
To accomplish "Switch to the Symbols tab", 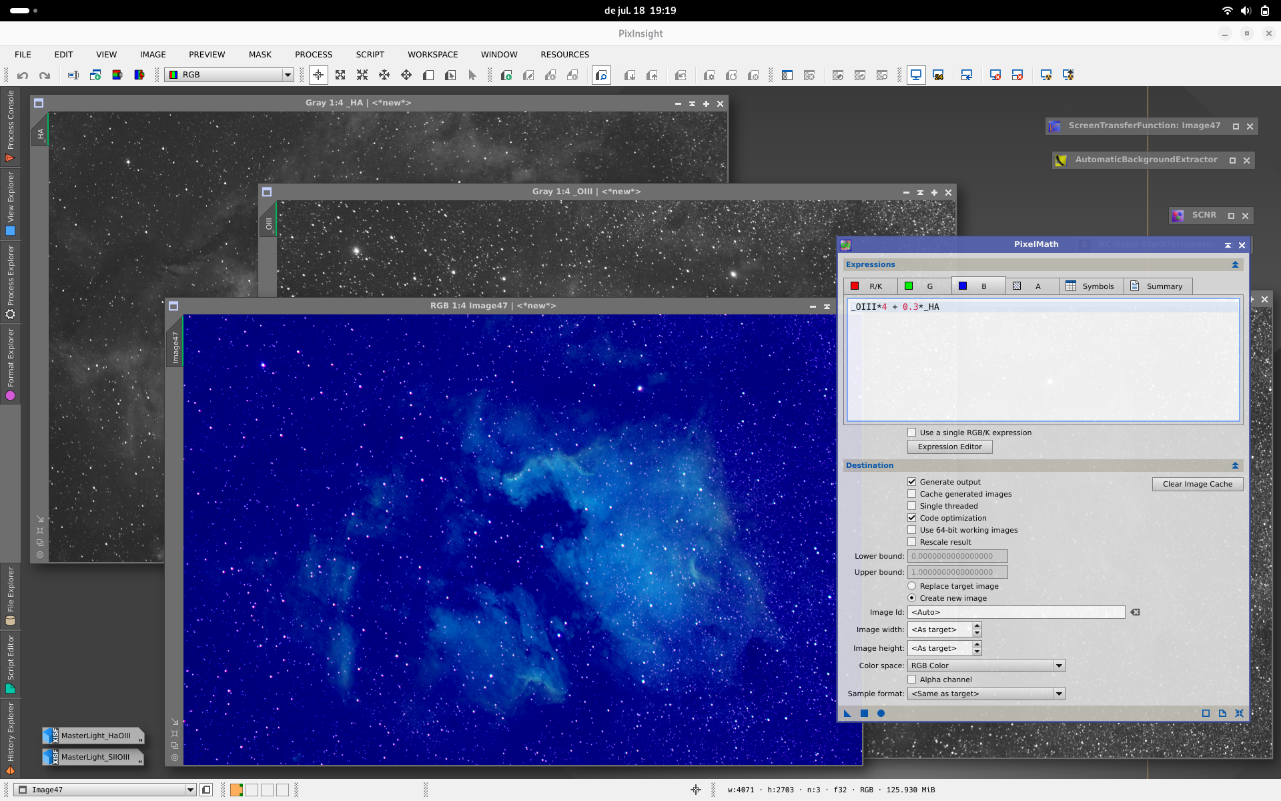I will (1090, 286).
